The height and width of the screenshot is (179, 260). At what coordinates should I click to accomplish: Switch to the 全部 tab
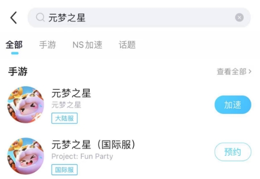(x=14, y=45)
